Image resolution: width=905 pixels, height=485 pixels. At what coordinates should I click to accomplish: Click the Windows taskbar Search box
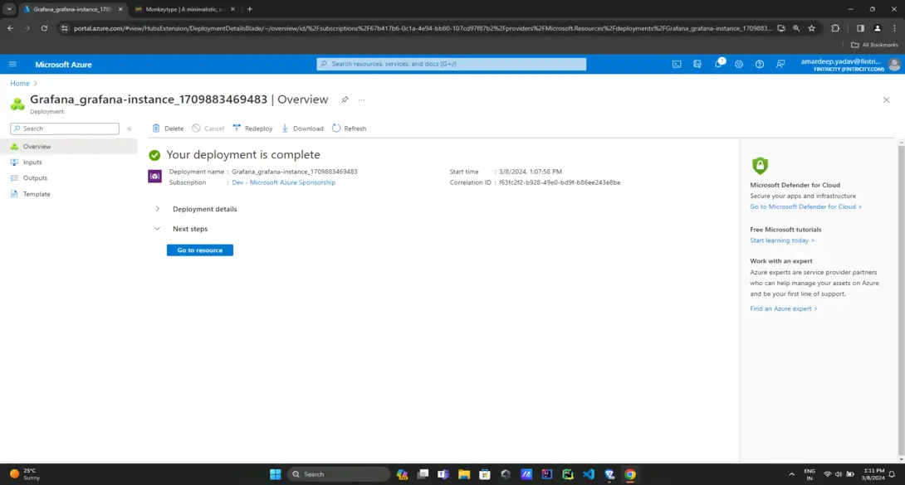click(x=339, y=474)
